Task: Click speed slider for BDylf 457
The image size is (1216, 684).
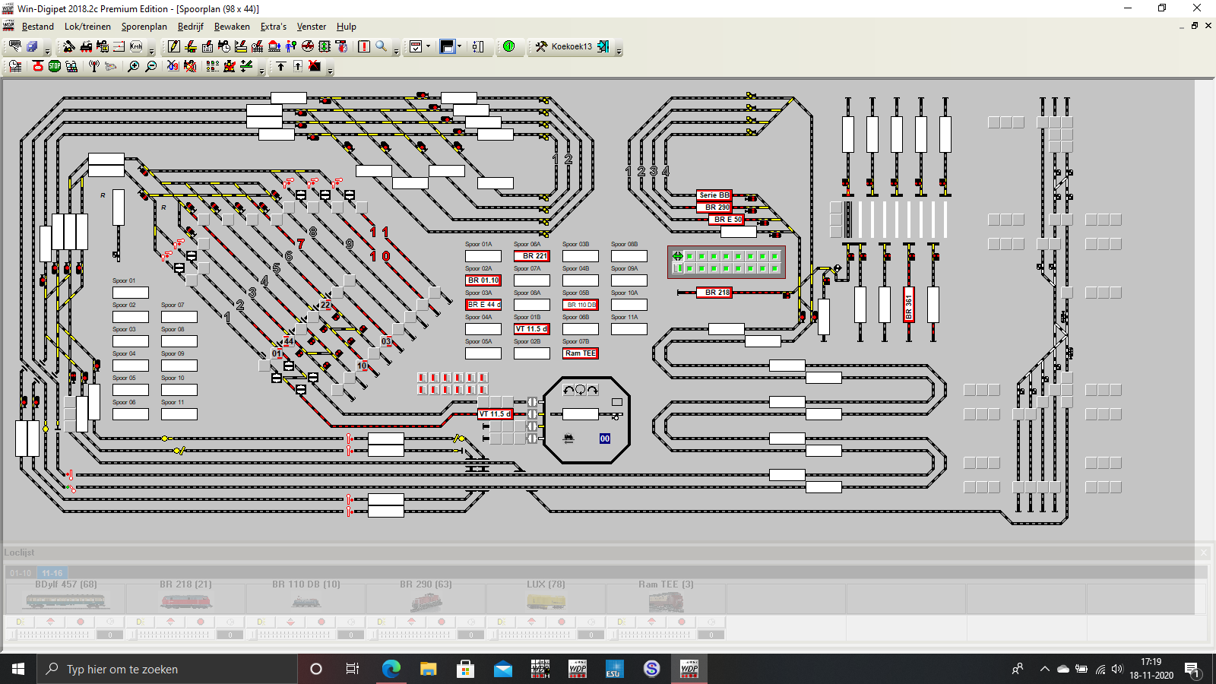Action: (x=50, y=635)
